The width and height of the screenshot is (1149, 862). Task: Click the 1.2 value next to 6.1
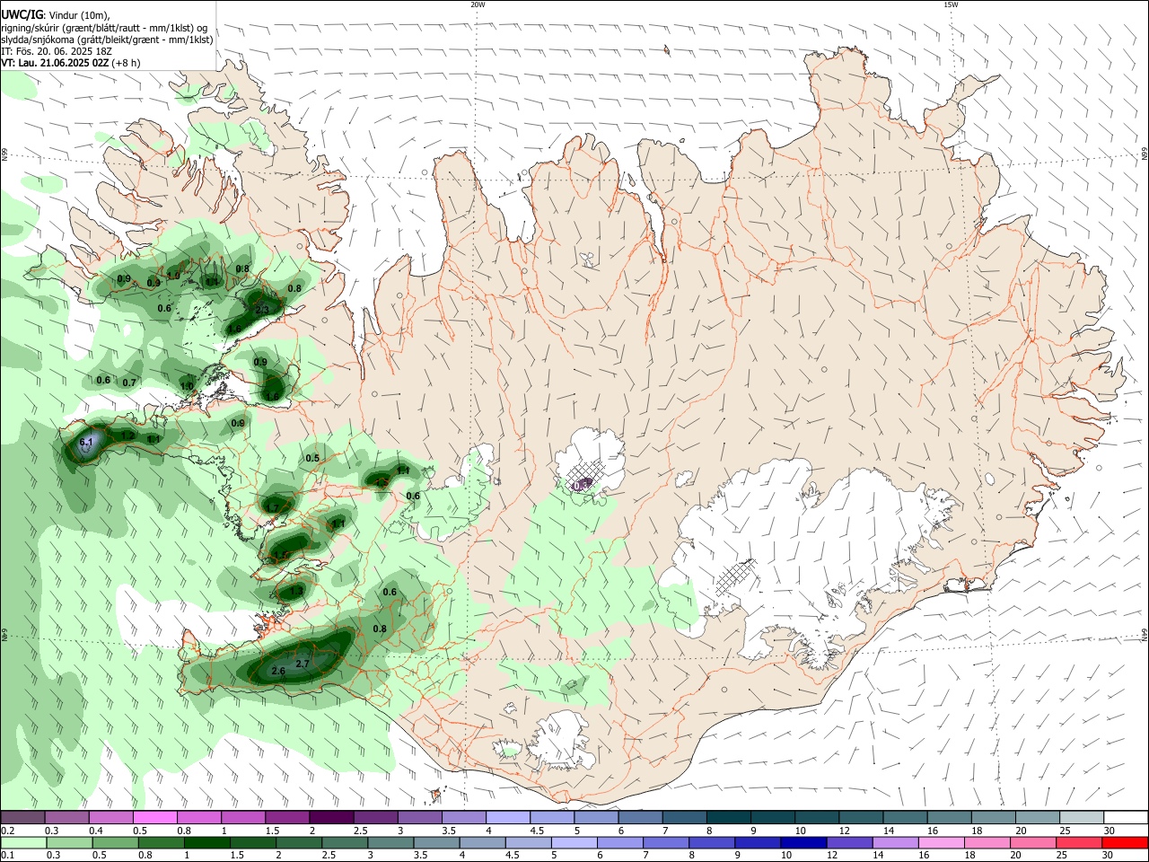(x=127, y=435)
